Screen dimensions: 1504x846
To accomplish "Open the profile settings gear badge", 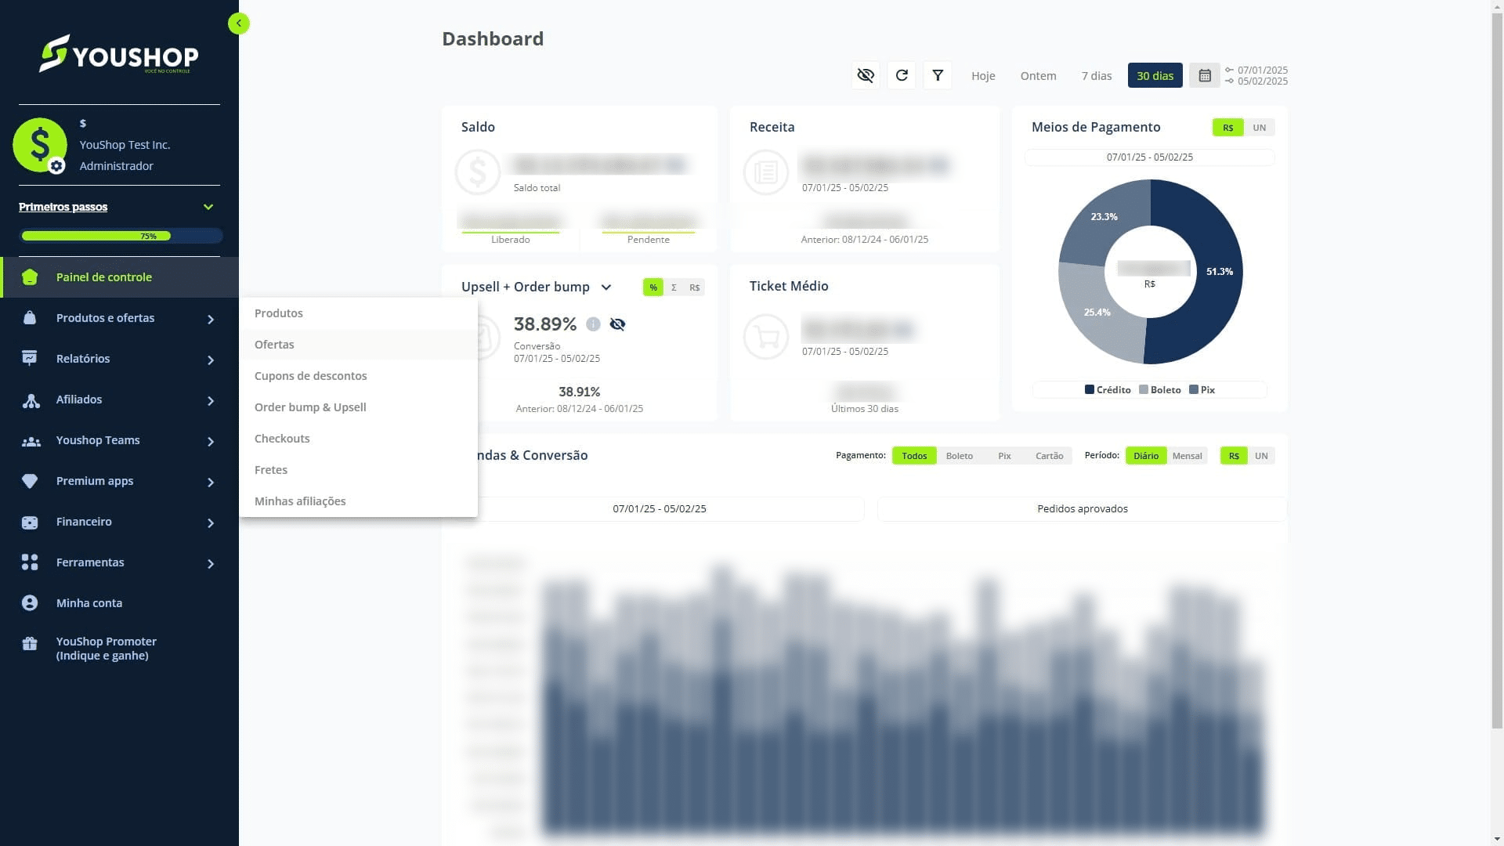I will 56,166.
